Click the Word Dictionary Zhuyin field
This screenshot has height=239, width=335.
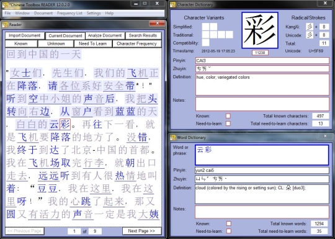[x=262, y=179]
